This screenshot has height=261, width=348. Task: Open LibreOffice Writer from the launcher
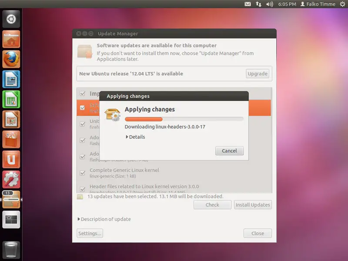pos(11,79)
